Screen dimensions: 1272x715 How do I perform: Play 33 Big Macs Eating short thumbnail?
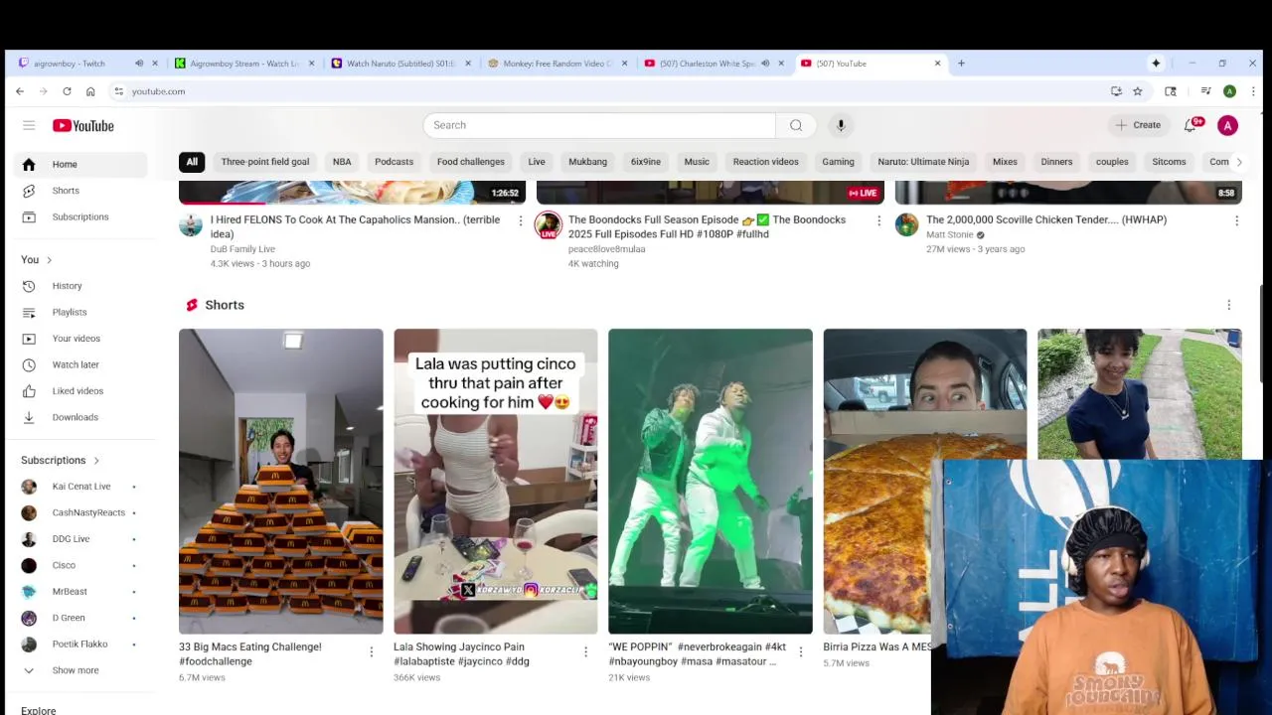[x=281, y=482]
